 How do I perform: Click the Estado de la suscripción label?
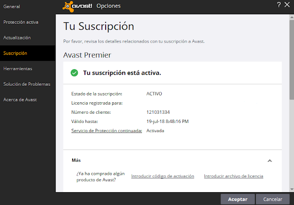(x=96, y=94)
